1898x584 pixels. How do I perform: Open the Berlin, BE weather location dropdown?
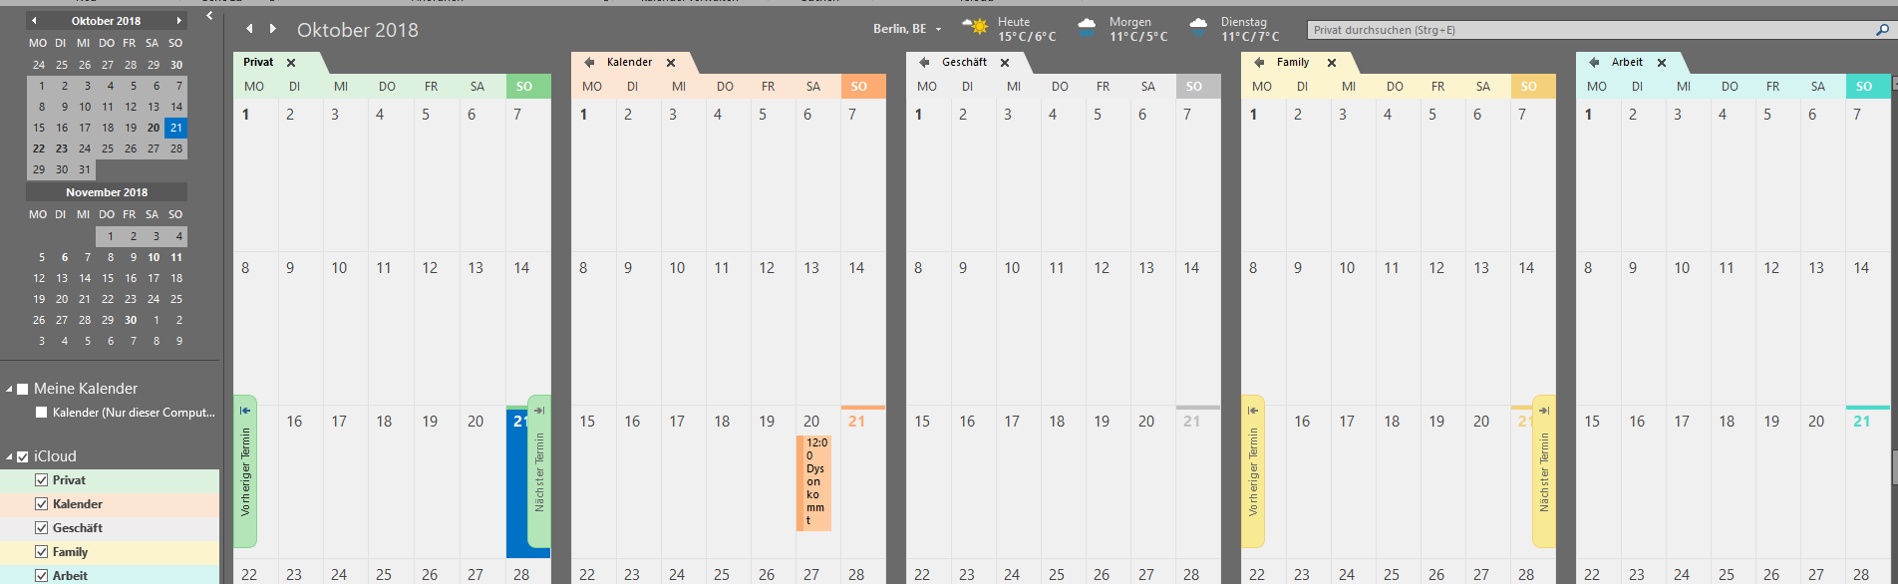(938, 30)
